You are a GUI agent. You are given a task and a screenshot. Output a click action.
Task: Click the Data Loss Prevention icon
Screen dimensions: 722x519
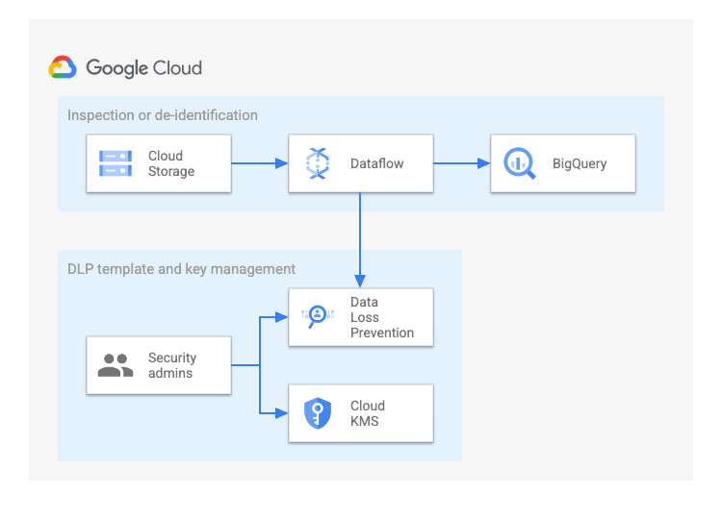[318, 316]
